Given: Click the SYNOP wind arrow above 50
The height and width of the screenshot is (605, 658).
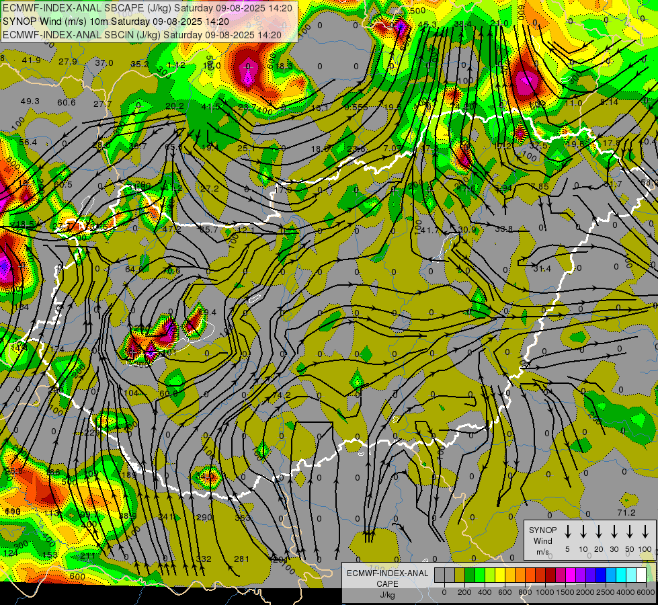Looking at the screenshot, I should (630, 532).
